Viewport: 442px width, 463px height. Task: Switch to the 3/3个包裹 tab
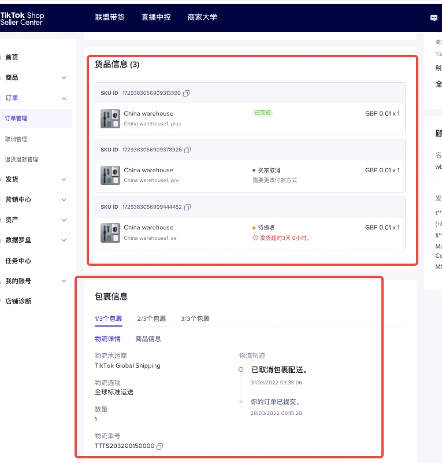coord(195,318)
